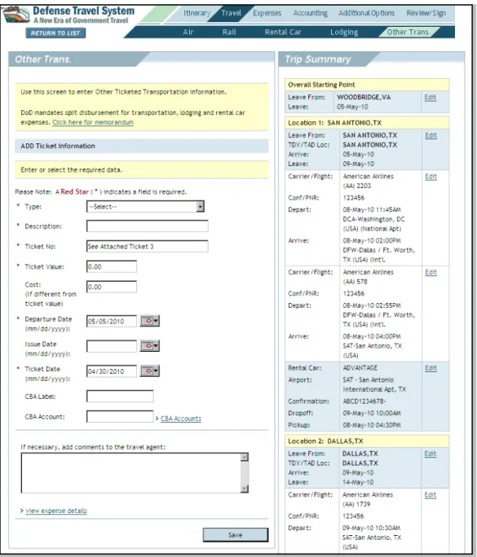Focus the Description input field
Screen dimensions: 477x557
[x=148, y=226]
